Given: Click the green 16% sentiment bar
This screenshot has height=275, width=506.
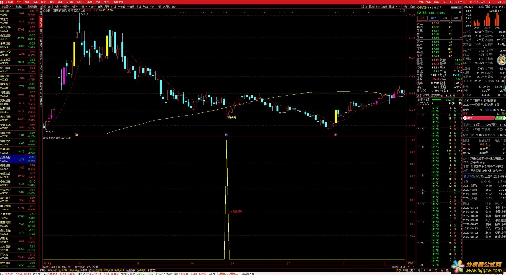Looking at the screenshot, I should pos(500,118).
